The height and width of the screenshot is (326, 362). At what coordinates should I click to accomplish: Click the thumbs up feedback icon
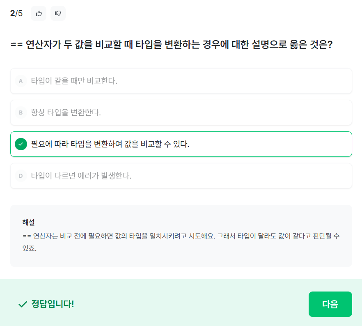(x=39, y=14)
